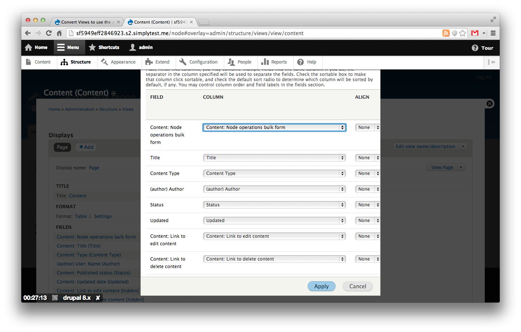Image resolution: width=521 pixels, height=332 pixels.
Task: Follow the Home breadcrumb link
Action: point(54,109)
